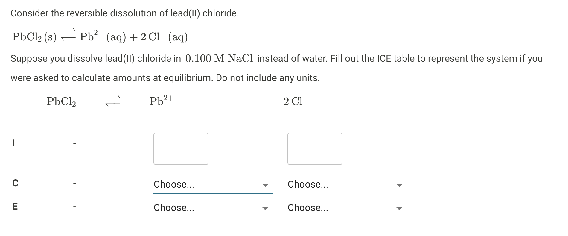This screenshot has height=236, width=568.
Task: Click the I row label
Action: (x=14, y=143)
